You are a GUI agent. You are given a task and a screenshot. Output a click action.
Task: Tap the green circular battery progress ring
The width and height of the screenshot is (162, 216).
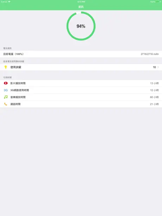click(81, 26)
